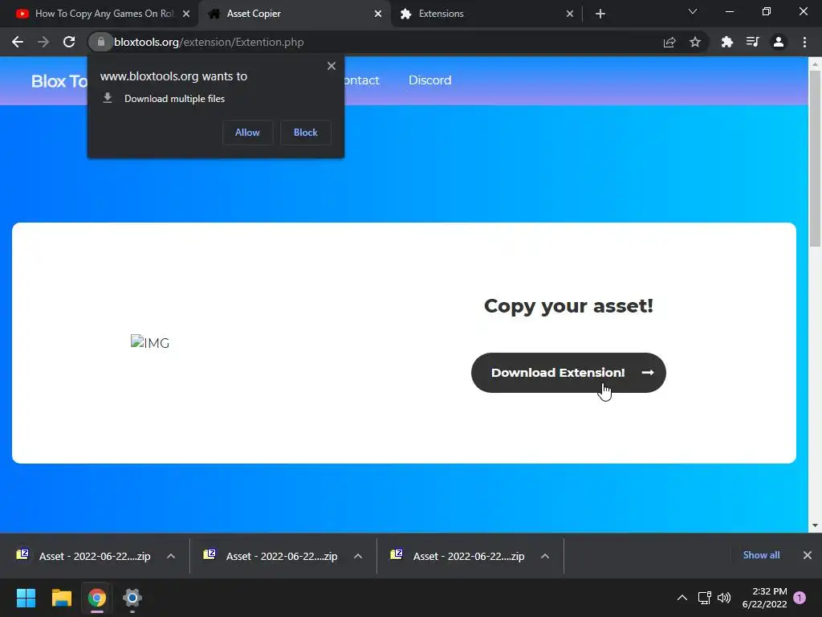Close the downloads bar

coord(808,555)
